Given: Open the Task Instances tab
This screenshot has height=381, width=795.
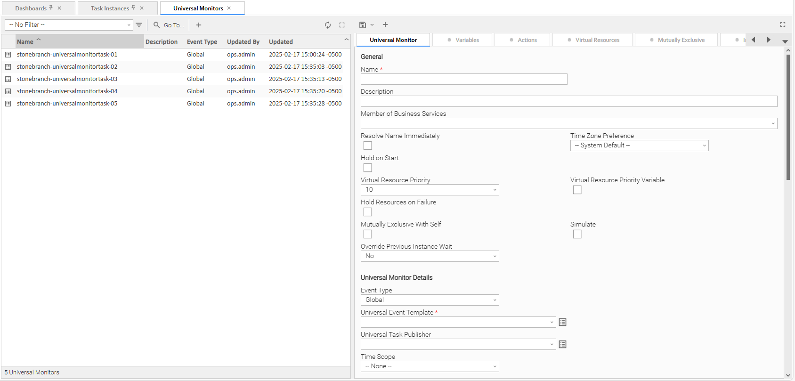Looking at the screenshot, I should pos(110,8).
